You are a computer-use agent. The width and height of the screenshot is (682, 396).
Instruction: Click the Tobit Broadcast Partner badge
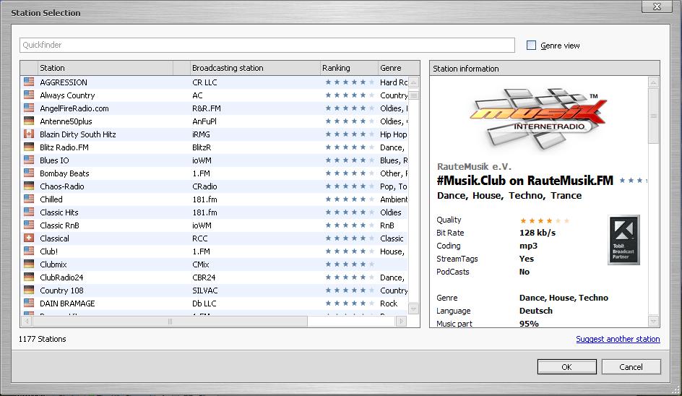click(x=623, y=240)
